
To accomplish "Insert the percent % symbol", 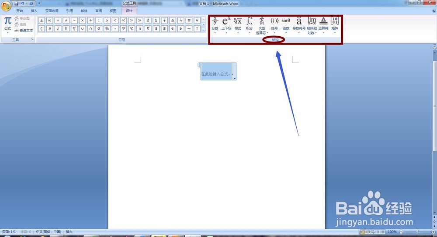I will tap(107, 28).
